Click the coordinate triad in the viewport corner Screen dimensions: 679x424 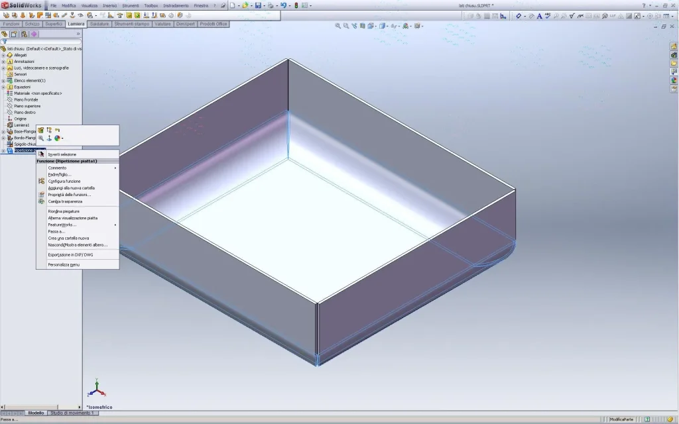tap(97, 388)
